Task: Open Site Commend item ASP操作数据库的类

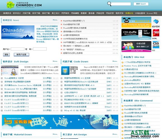Action: [x=132, y=120]
